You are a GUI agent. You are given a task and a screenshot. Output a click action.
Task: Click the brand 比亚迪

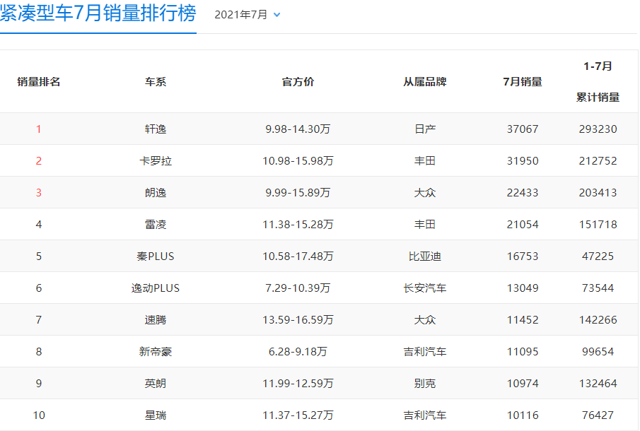(425, 256)
